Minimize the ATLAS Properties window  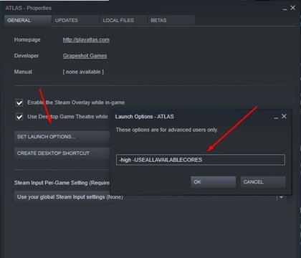pyautogui.click(x=285, y=9)
